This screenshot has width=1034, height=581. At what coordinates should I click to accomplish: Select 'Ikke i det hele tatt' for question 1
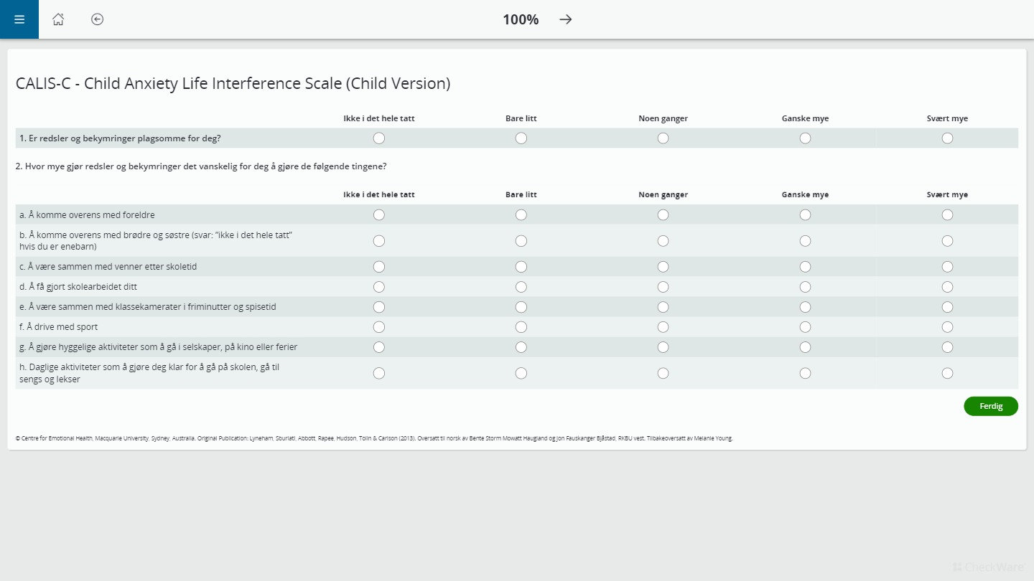(x=378, y=138)
